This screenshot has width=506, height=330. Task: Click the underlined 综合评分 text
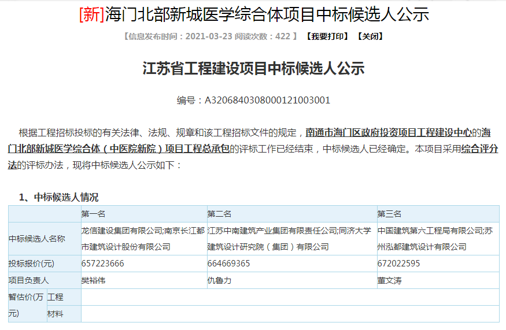point(480,149)
